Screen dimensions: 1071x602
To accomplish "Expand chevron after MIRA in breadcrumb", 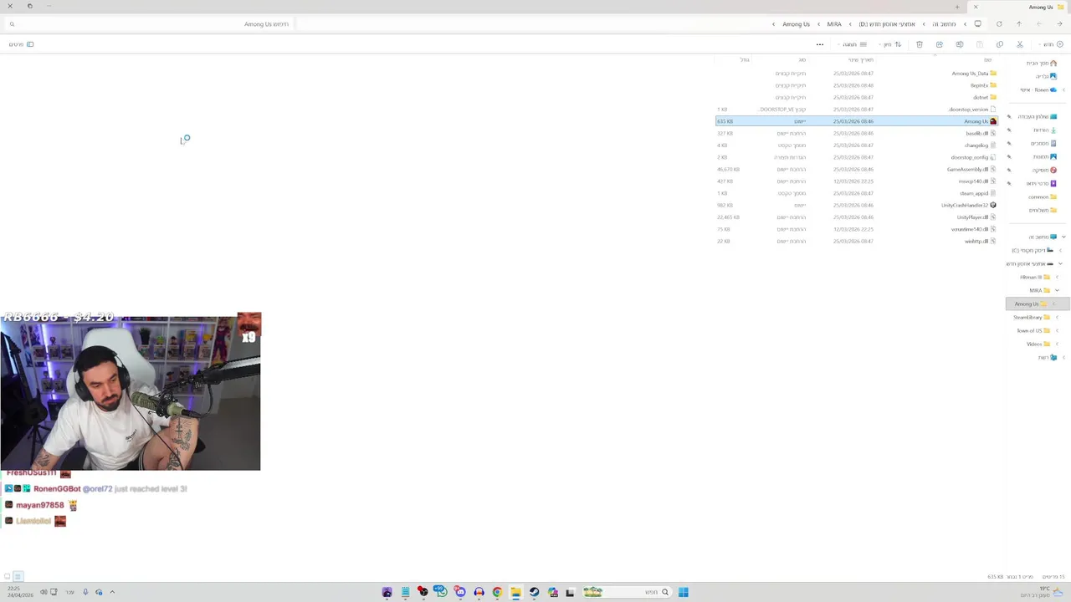I will (x=818, y=24).
